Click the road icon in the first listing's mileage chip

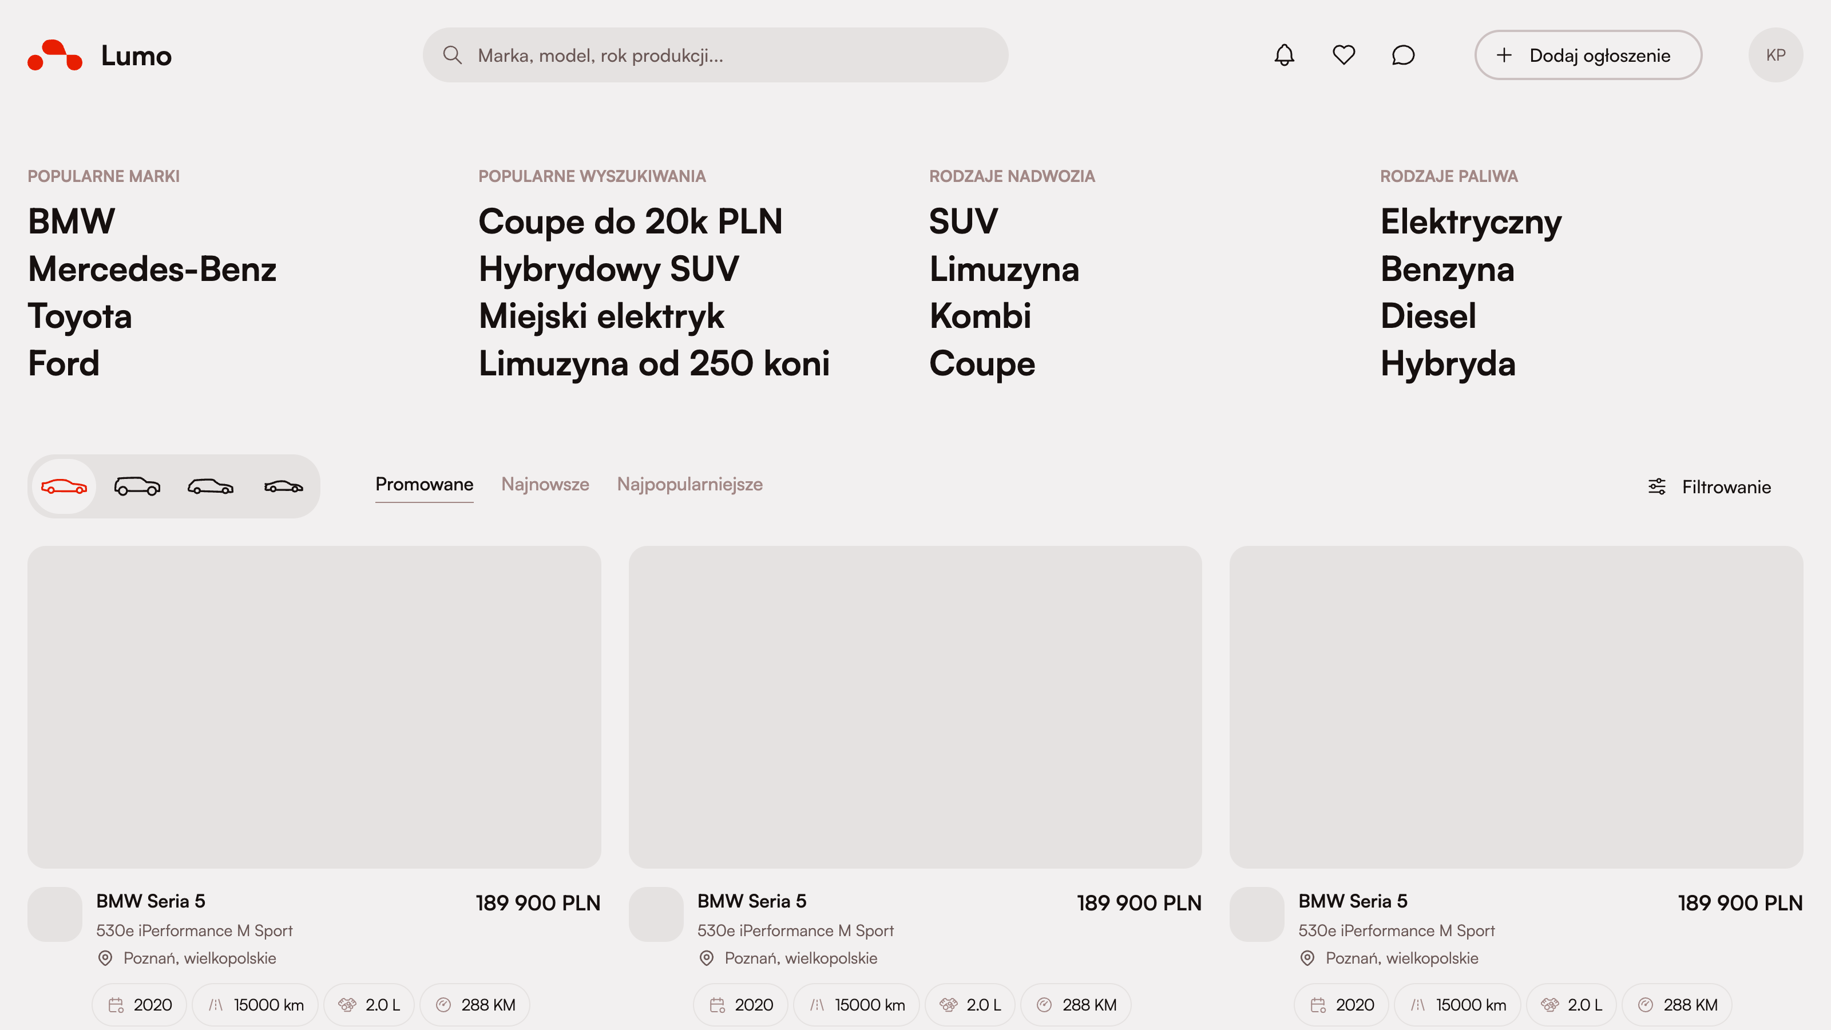pyautogui.click(x=216, y=1005)
